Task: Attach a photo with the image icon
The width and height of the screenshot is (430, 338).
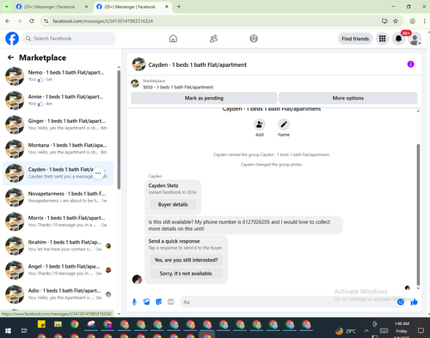Action: pos(146,302)
